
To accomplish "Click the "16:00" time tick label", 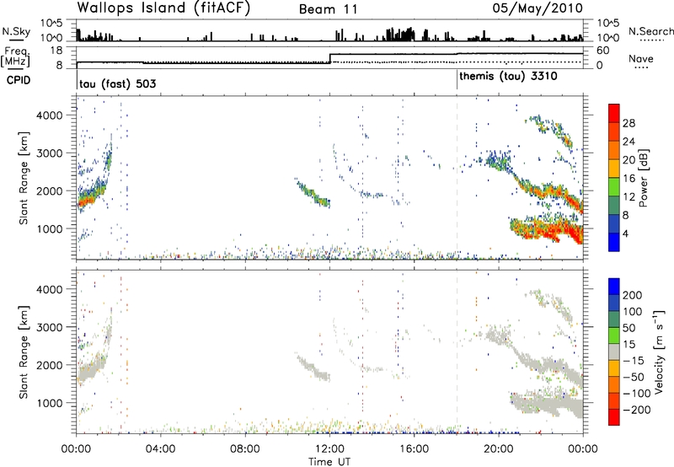I will [x=414, y=449].
